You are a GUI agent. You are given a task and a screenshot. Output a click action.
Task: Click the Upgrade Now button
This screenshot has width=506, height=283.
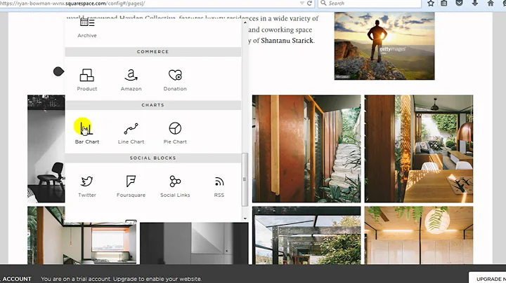[487, 279]
